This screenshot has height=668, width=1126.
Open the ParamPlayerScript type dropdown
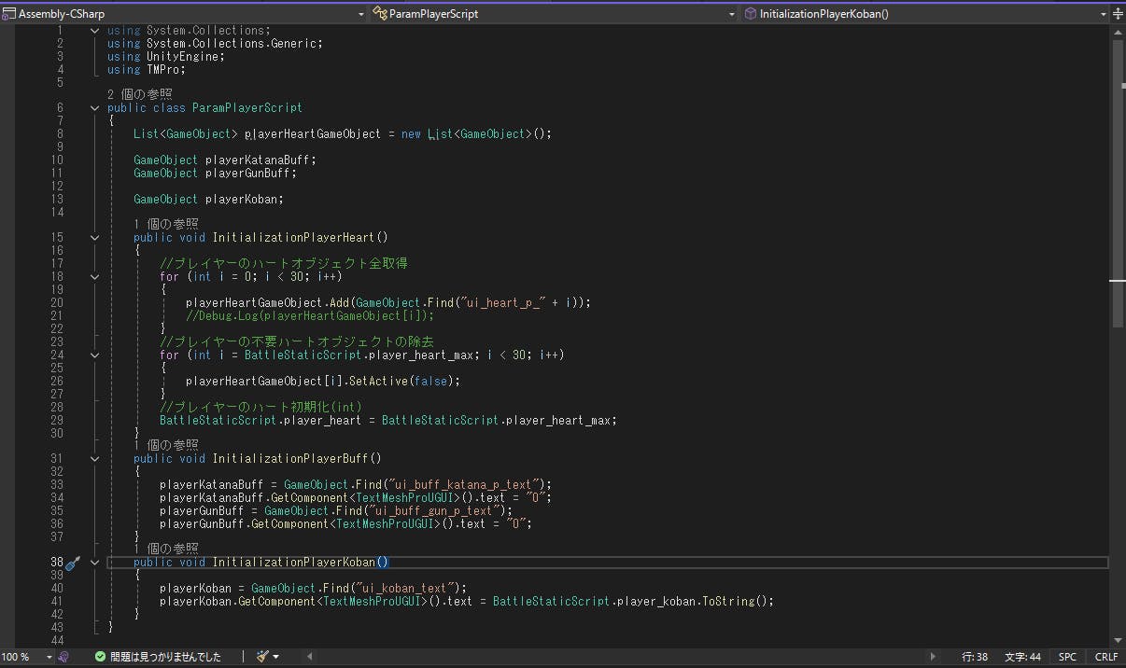click(732, 14)
